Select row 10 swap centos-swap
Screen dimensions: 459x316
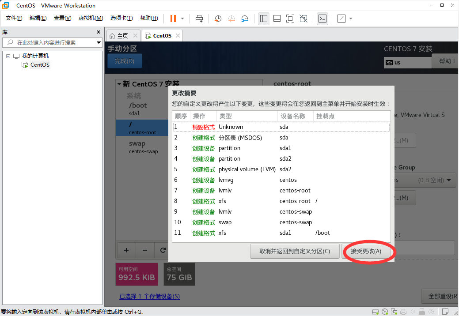281,222
